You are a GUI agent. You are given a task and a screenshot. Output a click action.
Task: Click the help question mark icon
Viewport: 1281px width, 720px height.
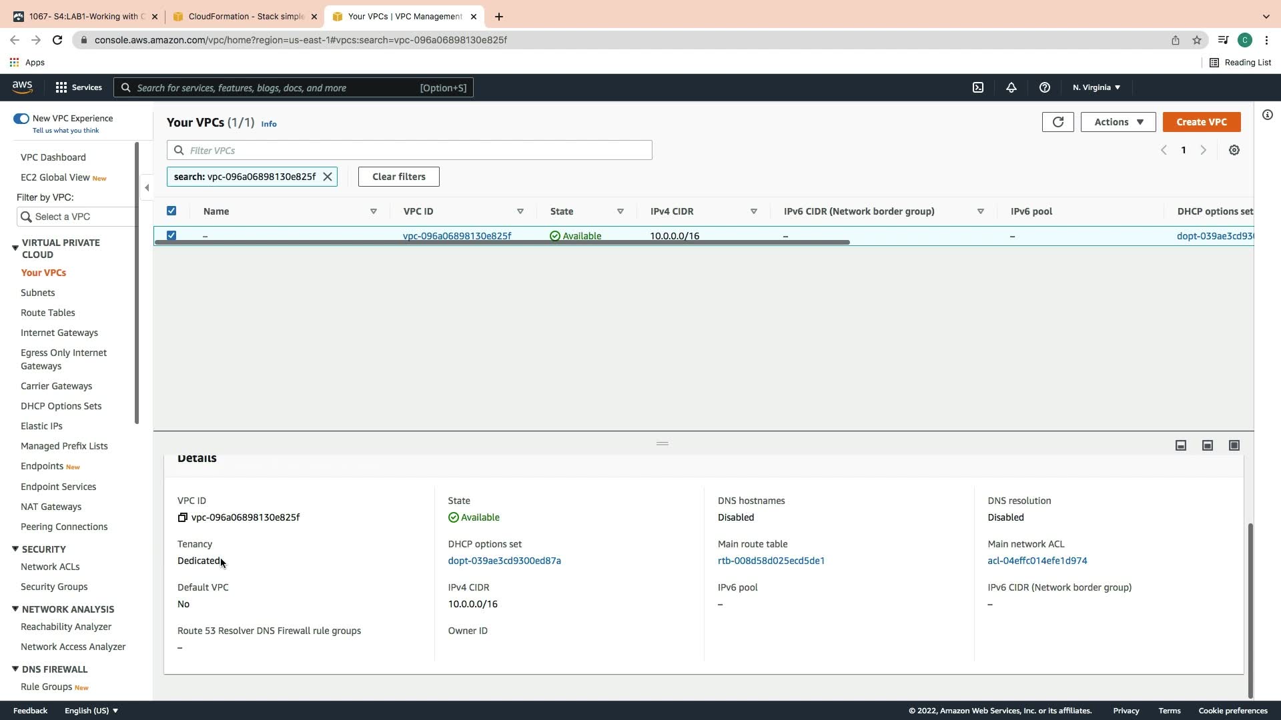(1045, 87)
